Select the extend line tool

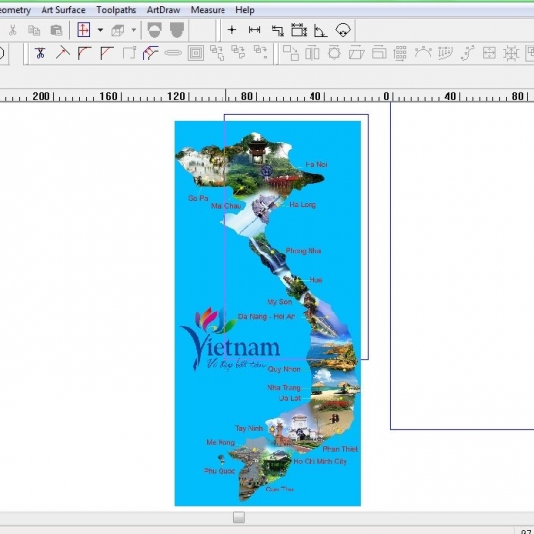coord(62,53)
